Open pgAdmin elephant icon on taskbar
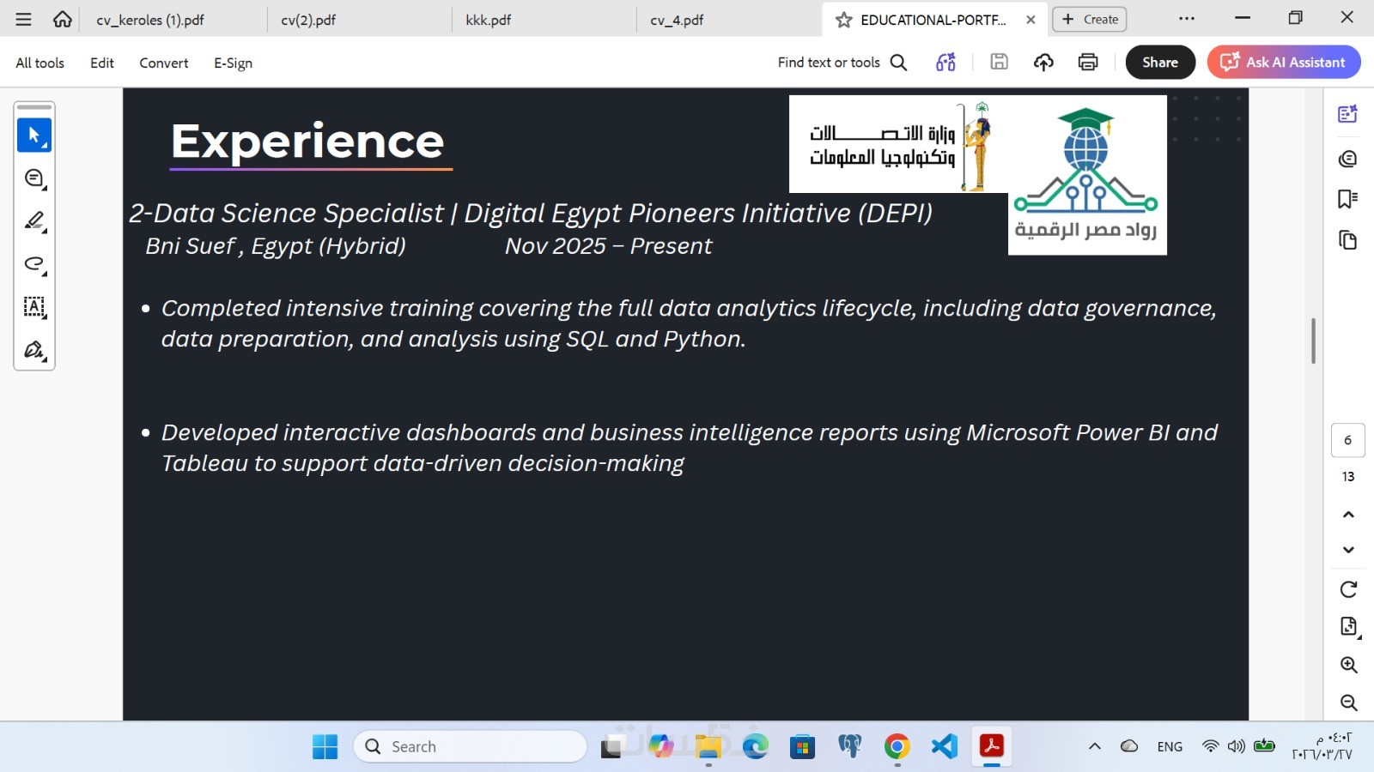This screenshot has width=1374, height=772. point(849,746)
